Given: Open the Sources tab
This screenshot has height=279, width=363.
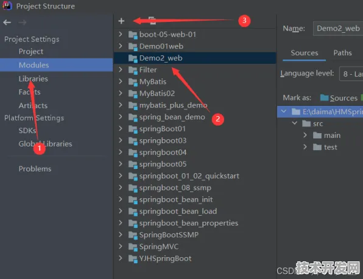Looking at the screenshot, I should 305,53.
